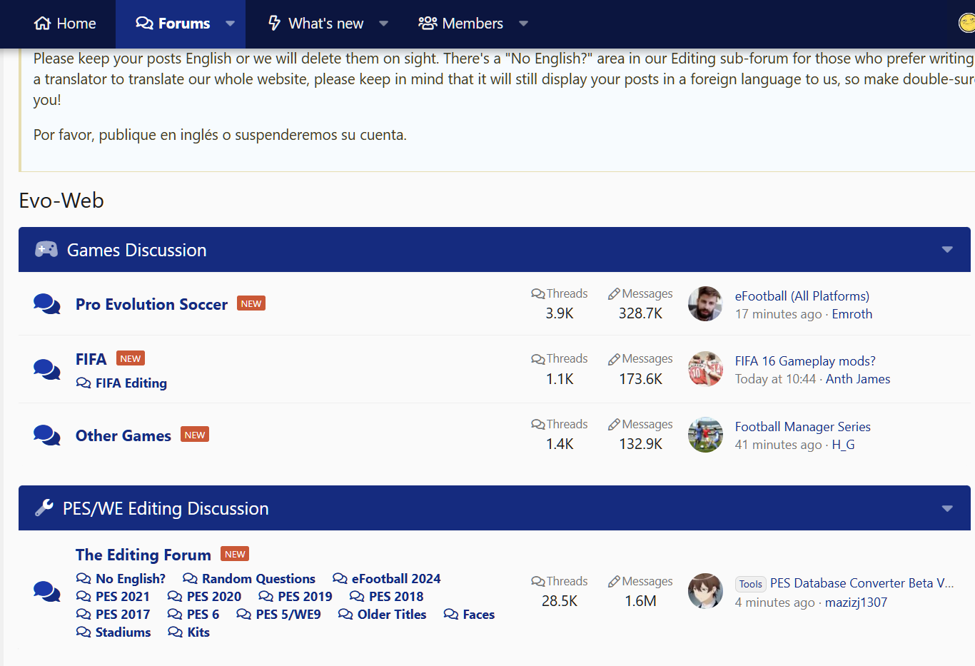Open PES/WE Editing Discussion category header
This screenshot has height=666, width=975.
click(x=166, y=508)
